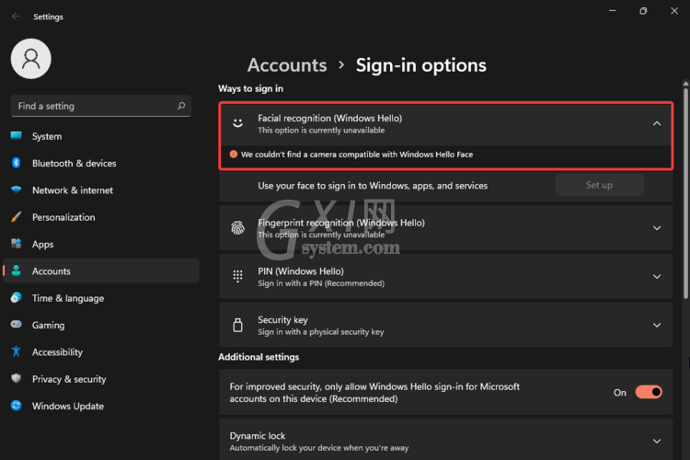Click the user profile avatar

30,59
